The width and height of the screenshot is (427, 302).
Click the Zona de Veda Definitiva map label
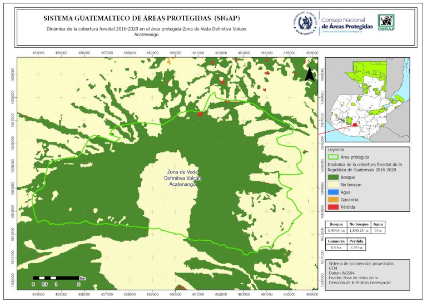pos(182,177)
